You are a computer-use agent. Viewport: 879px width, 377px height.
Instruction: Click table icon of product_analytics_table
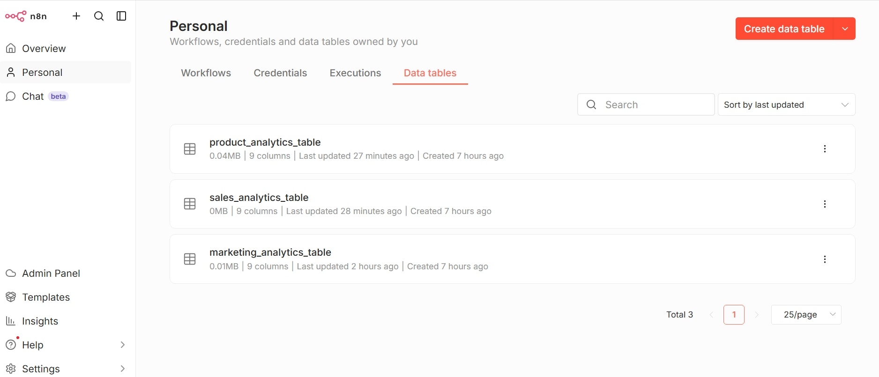click(x=190, y=149)
